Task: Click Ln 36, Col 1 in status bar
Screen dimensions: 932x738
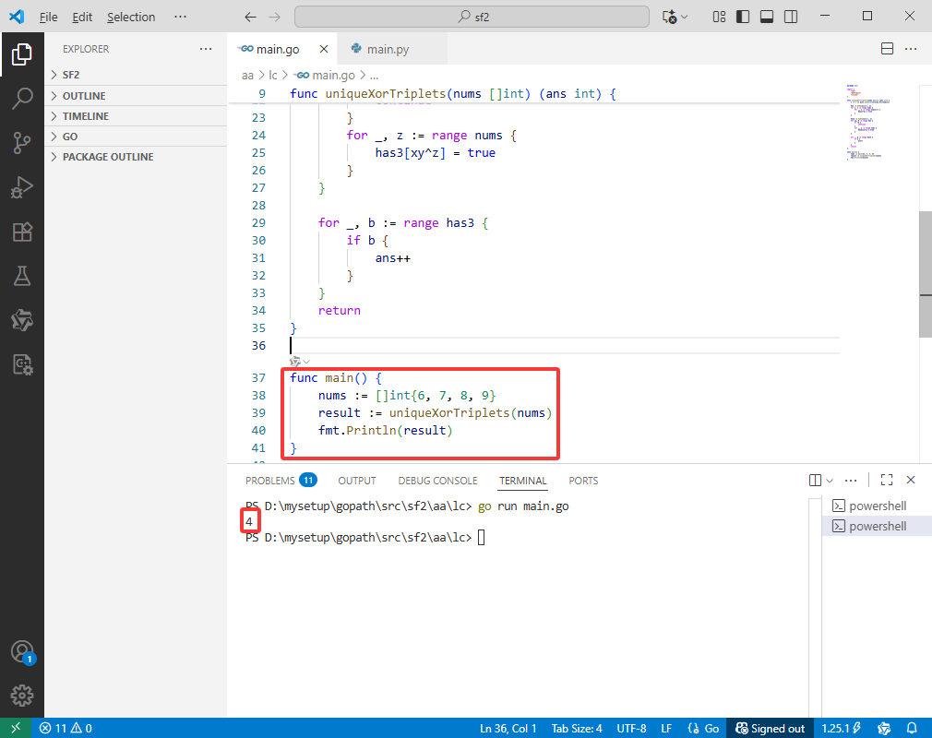Action: [x=508, y=728]
